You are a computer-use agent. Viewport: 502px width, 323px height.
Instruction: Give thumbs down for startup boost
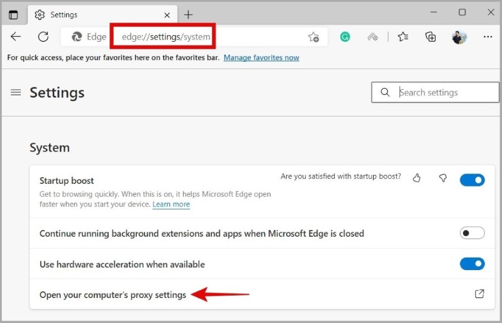pos(443,178)
